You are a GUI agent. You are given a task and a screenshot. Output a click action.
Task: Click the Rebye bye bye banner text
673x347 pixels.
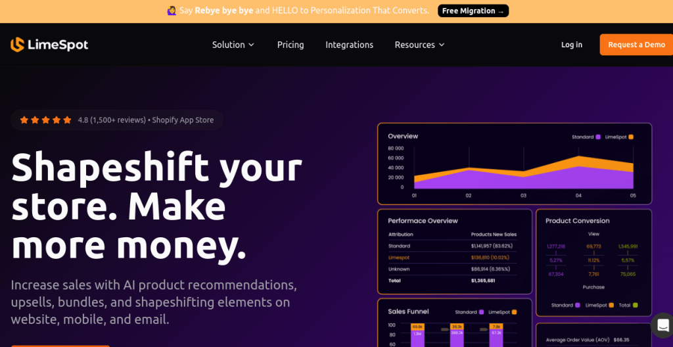pyautogui.click(x=224, y=11)
